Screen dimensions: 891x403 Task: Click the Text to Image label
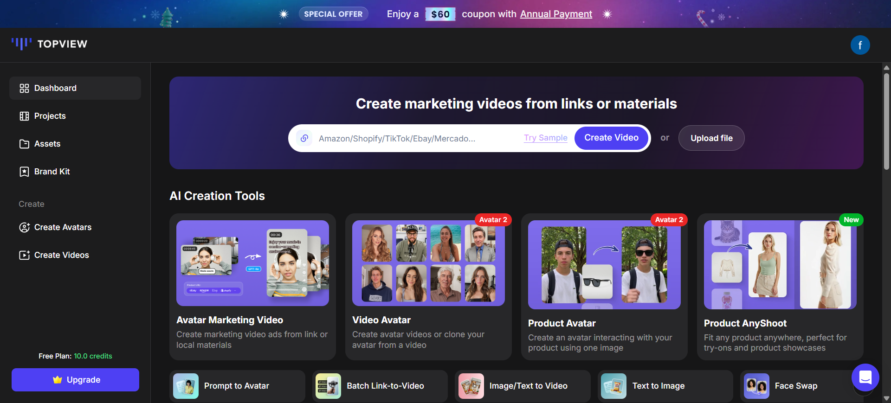pyautogui.click(x=659, y=386)
